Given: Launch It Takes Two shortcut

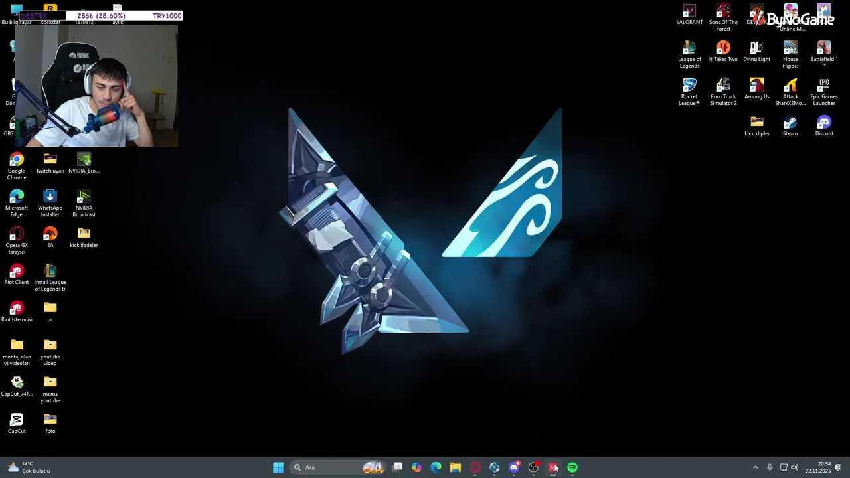Looking at the screenshot, I should click(x=723, y=52).
